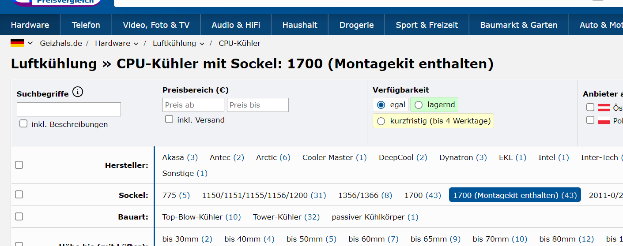The width and height of the screenshot is (623, 246).
Task: Click the Polish flag under Anbieter
Action: tap(604, 120)
